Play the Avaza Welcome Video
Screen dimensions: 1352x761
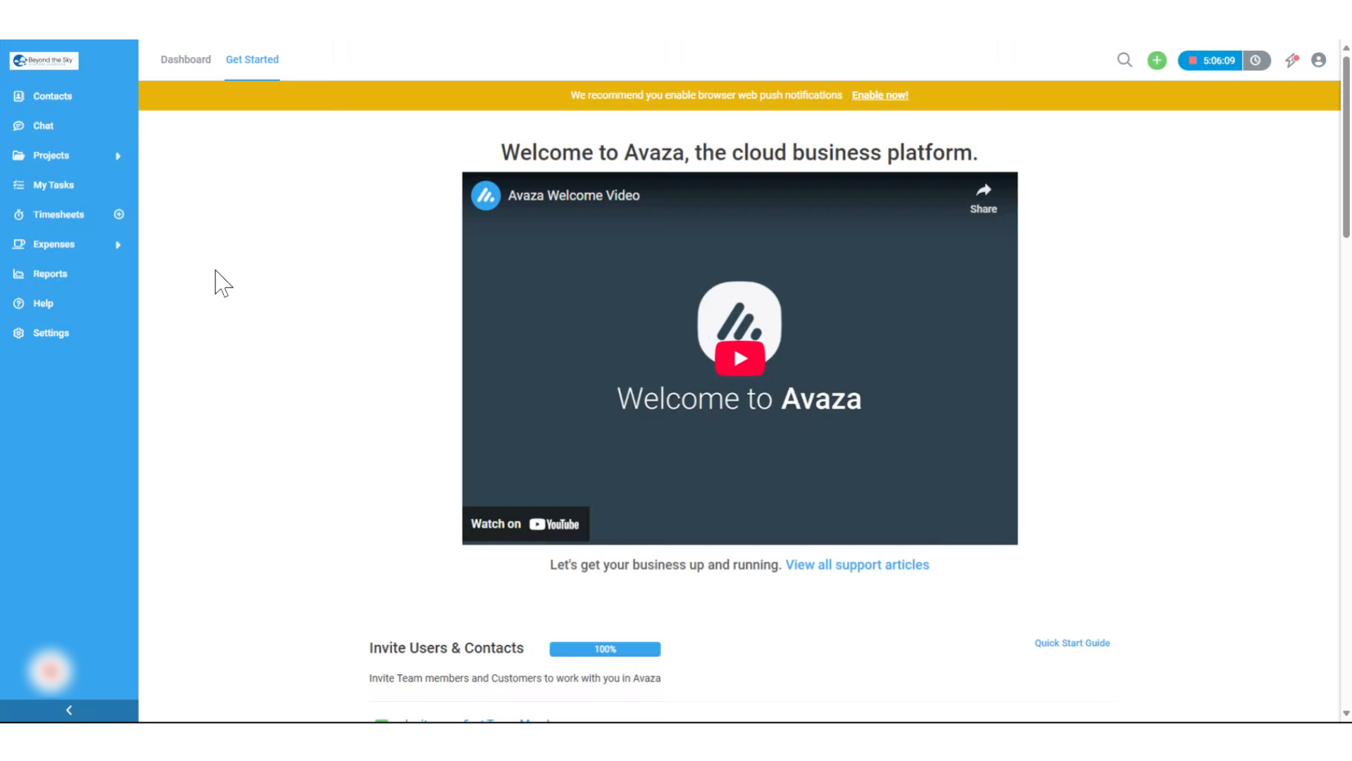(739, 359)
